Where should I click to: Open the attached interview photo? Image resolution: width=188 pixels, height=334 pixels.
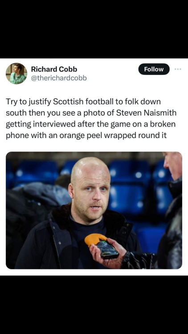pyautogui.click(x=94, y=210)
